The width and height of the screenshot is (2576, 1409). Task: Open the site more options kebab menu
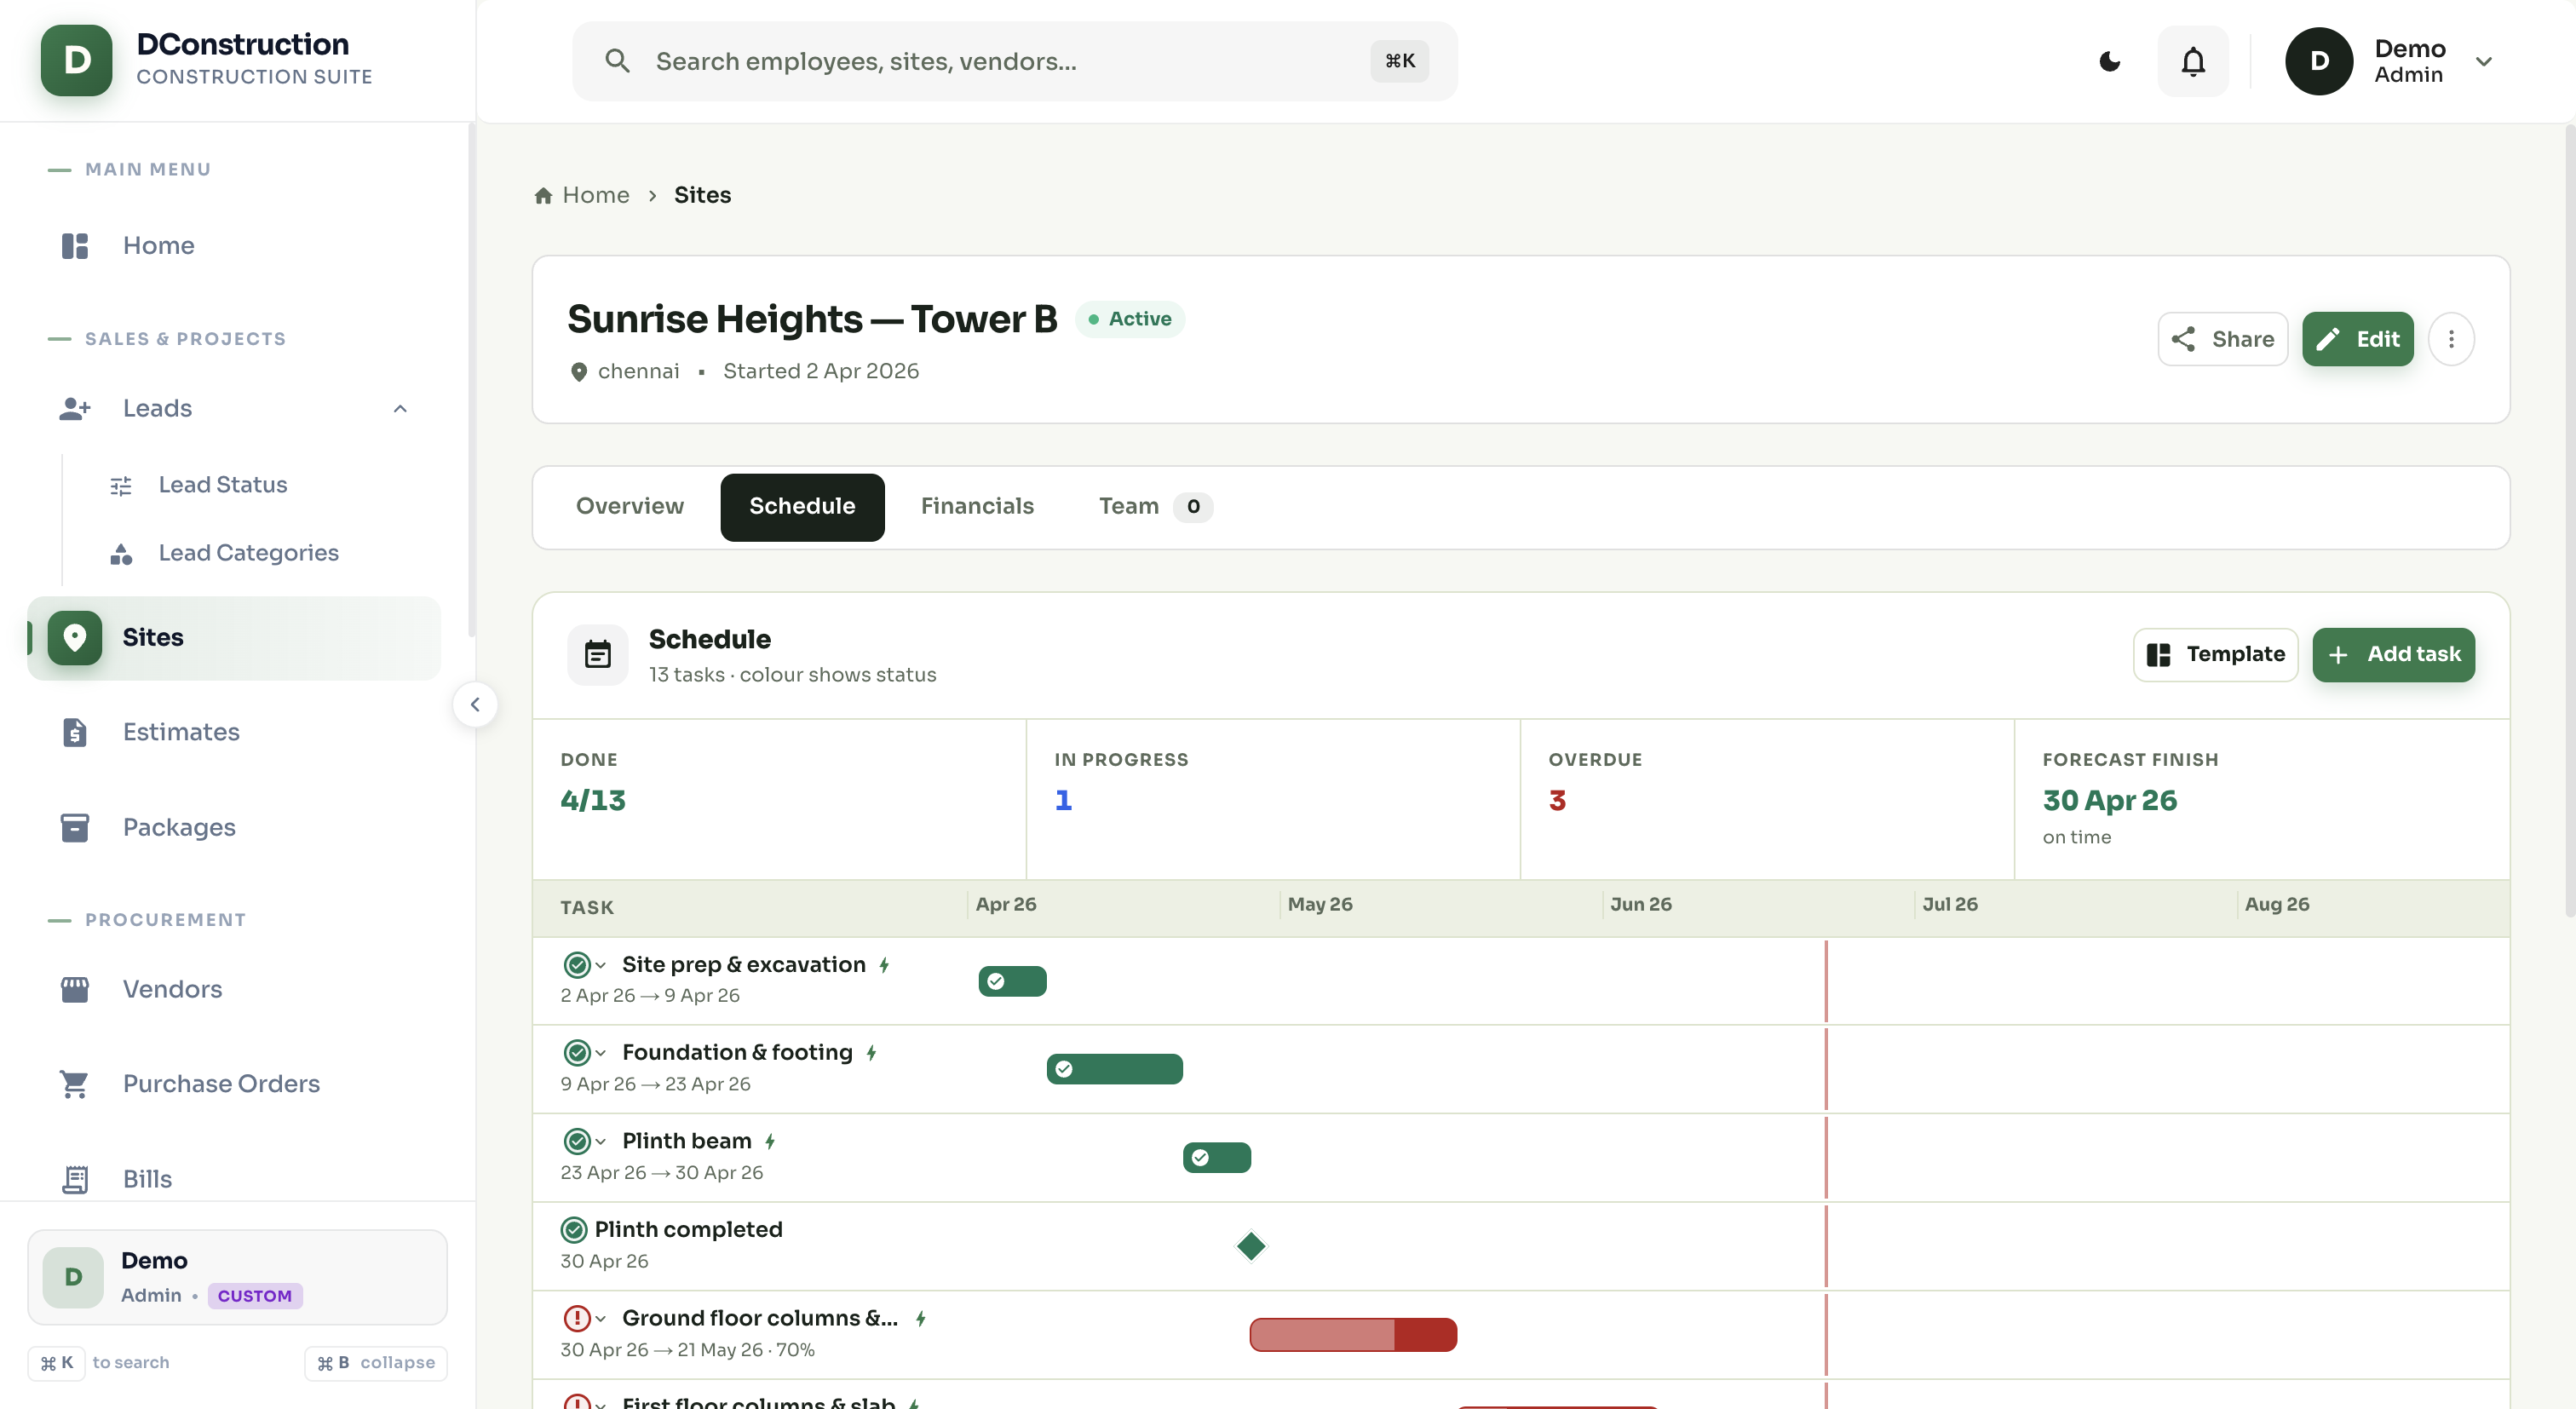pos(2451,339)
